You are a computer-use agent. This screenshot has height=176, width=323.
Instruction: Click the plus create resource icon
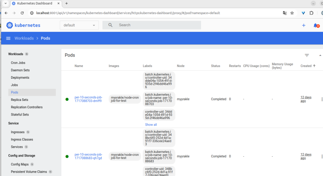point(304,25)
